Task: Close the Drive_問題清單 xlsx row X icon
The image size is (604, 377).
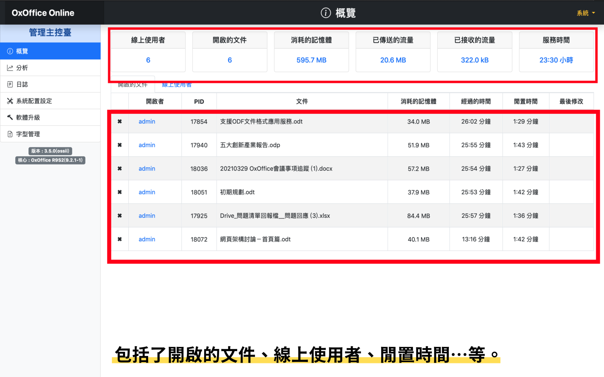Action: tap(120, 216)
